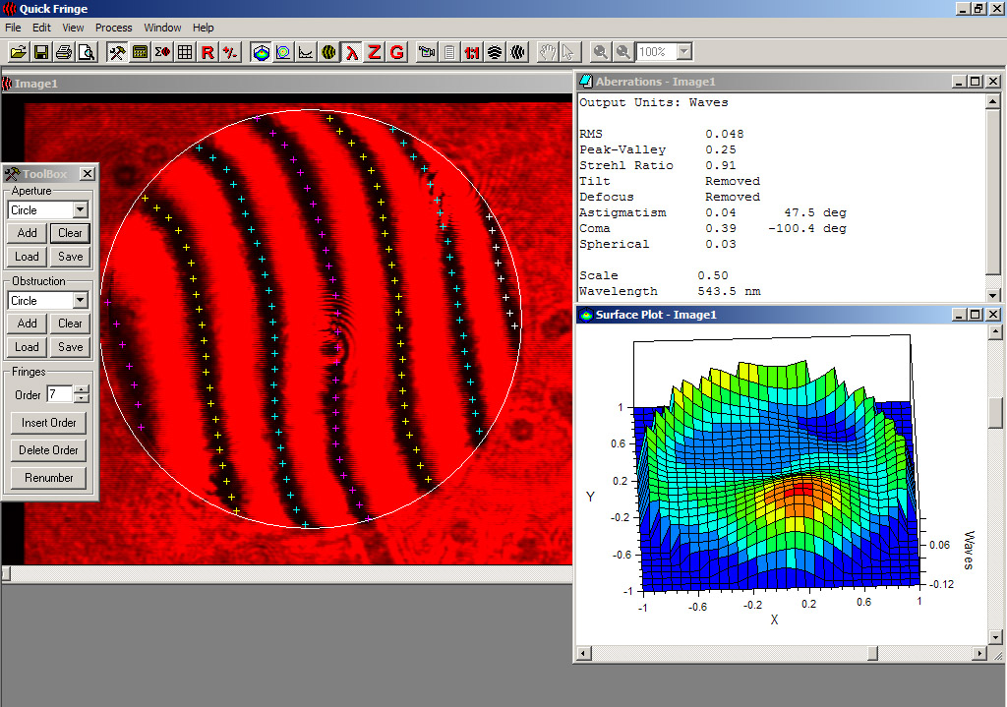The height and width of the screenshot is (707, 1007).
Task: Click the contour plot toolbar icon
Action: pyautogui.click(x=283, y=52)
